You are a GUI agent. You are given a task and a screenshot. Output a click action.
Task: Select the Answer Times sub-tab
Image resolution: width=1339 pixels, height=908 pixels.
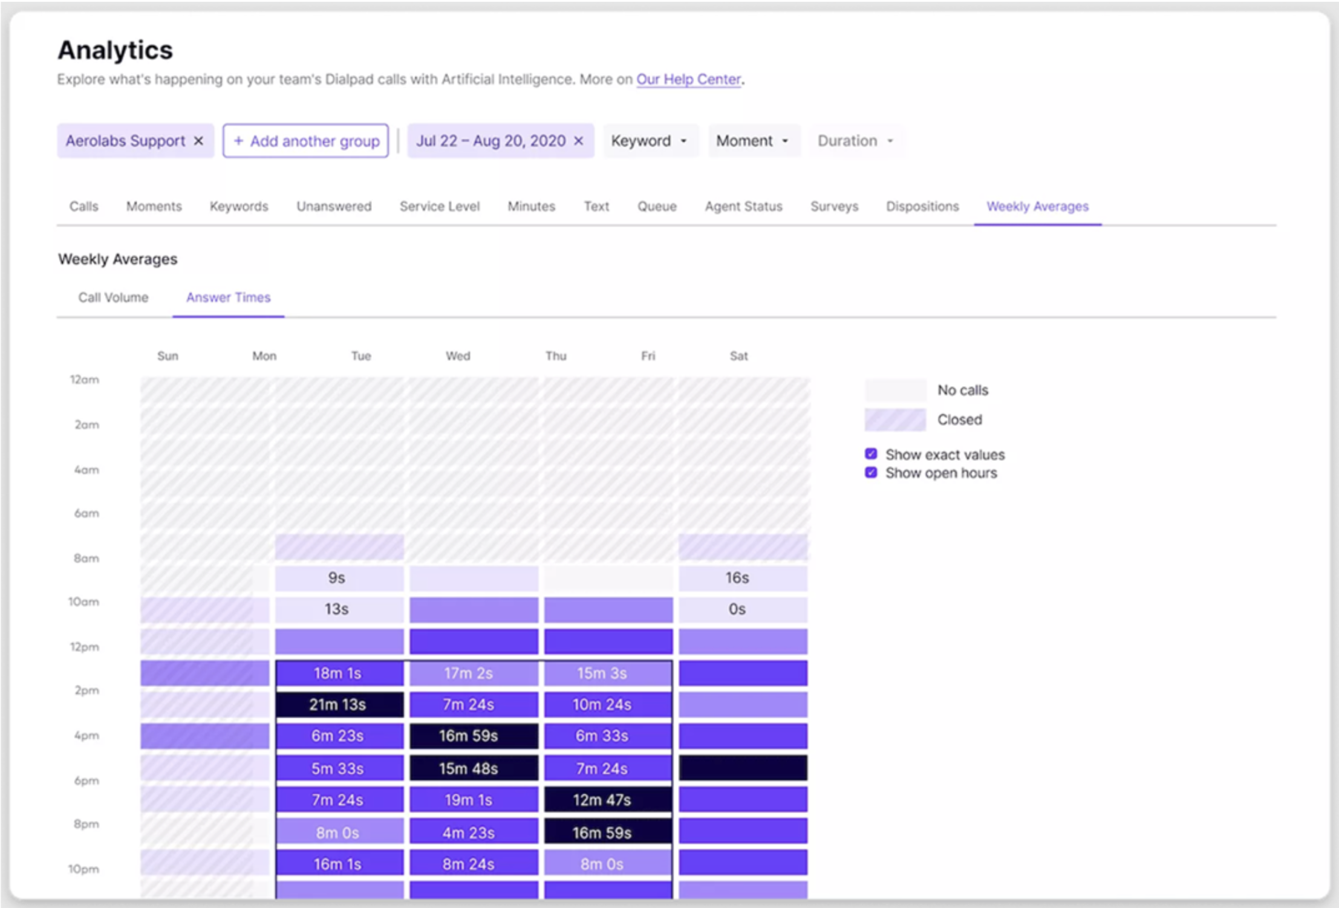pos(228,297)
